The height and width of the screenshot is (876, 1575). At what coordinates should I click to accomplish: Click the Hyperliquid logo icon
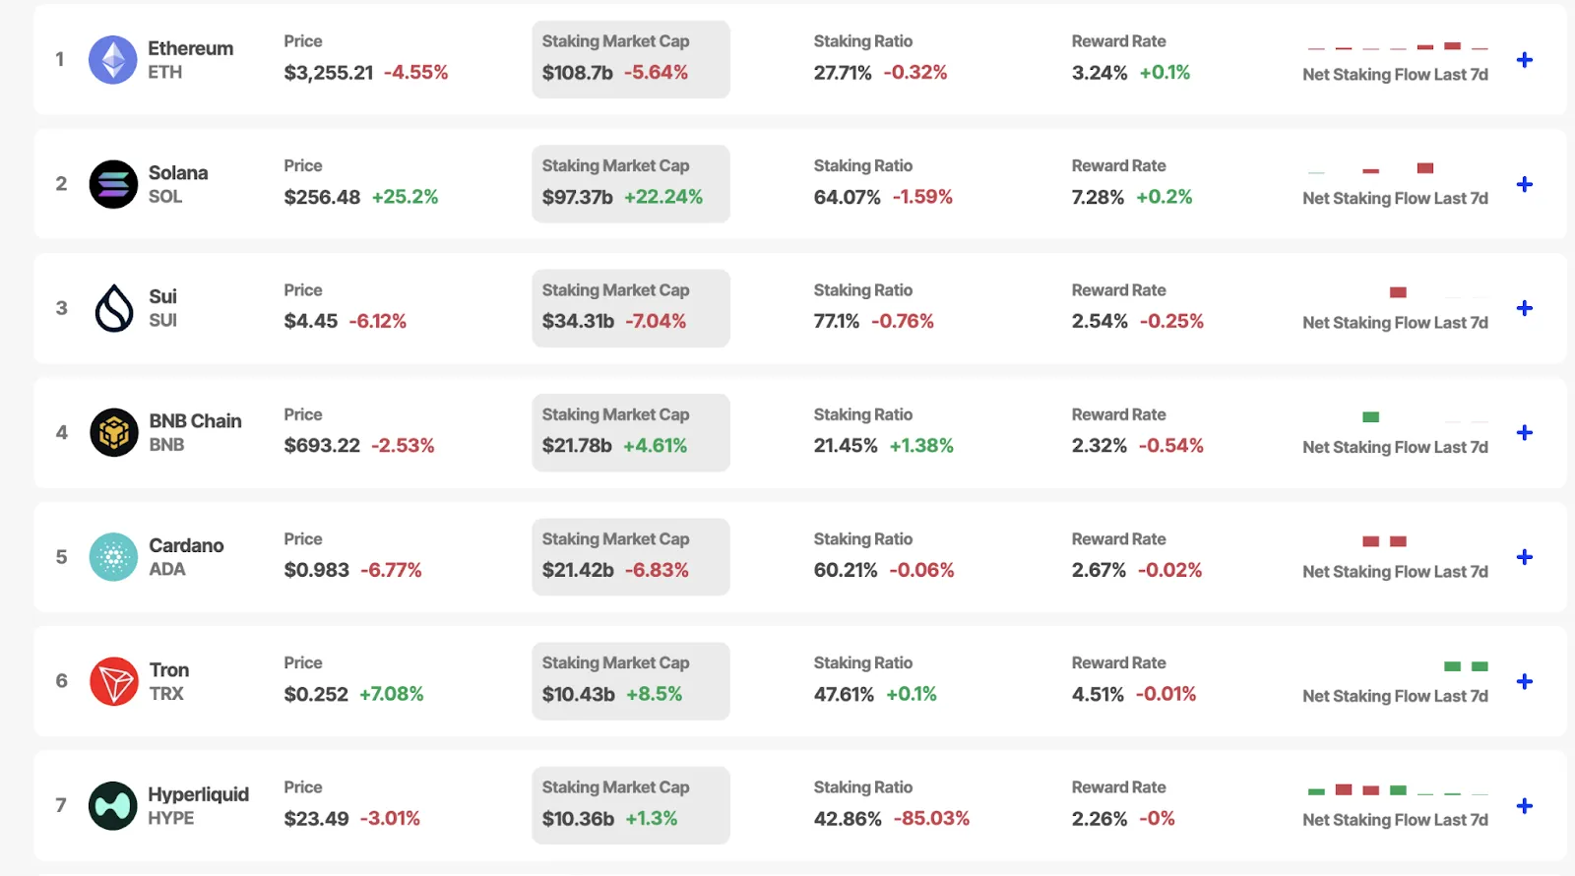[x=113, y=806]
